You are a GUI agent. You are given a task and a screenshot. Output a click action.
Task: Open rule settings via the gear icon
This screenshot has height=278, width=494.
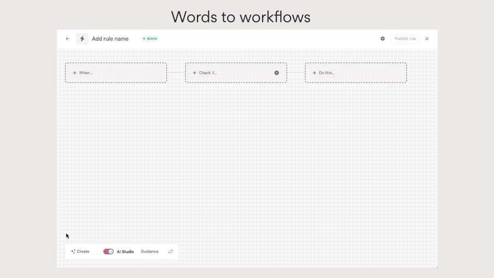point(383,39)
